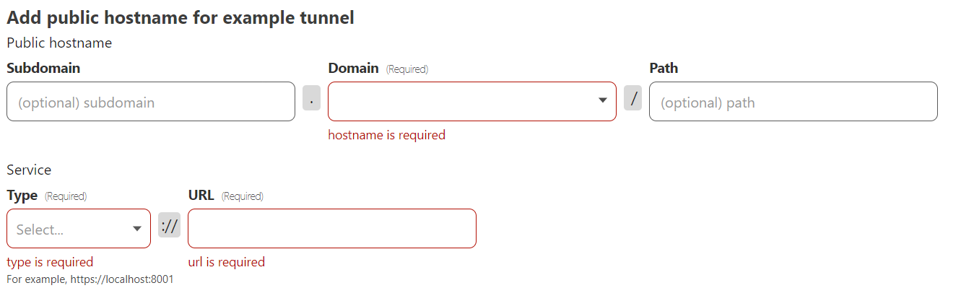Click the "url is required" error text
Screen dimensions: 961x301
tap(226, 262)
